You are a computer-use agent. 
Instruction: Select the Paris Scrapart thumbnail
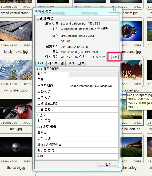(x=132, y=70)
